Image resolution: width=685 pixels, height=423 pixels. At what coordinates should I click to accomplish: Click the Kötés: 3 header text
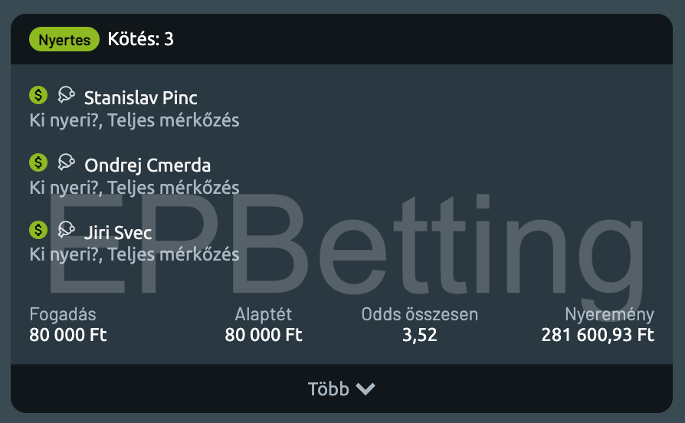[141, 39]
